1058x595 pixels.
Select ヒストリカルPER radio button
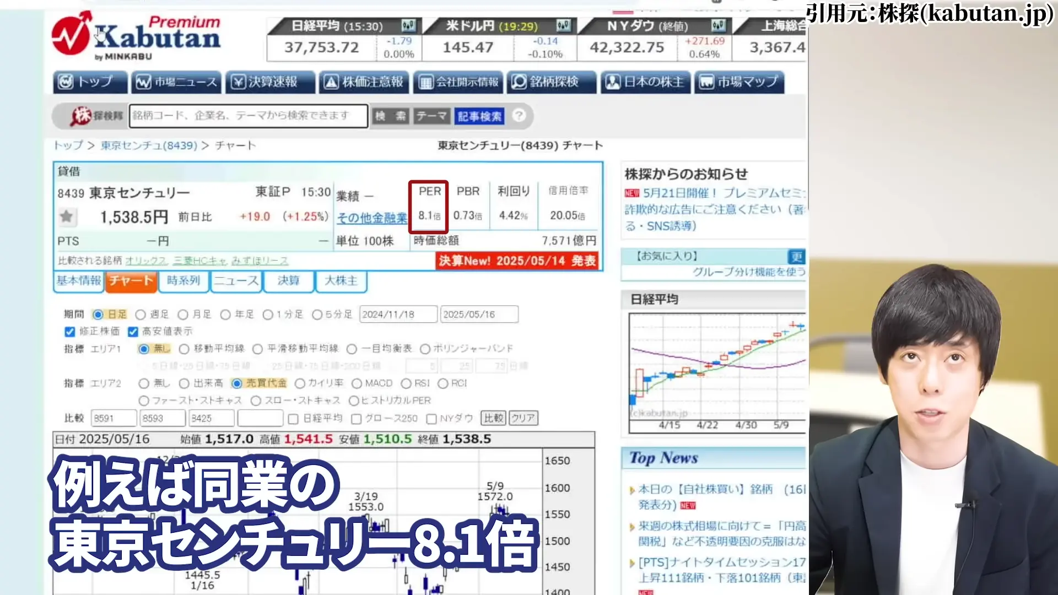coord(354,401)
